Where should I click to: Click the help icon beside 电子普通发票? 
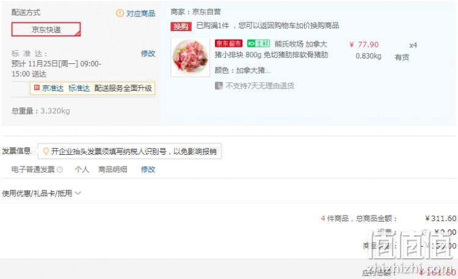[x=60, y=169]
